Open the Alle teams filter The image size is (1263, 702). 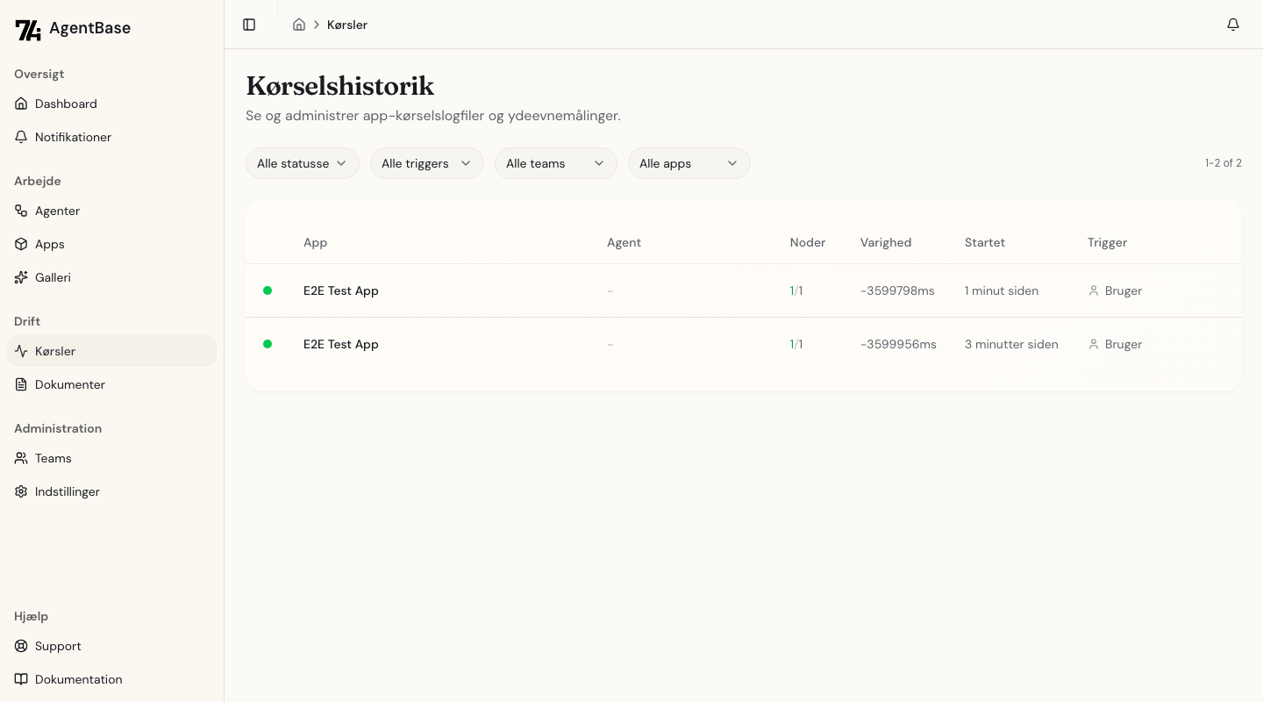[x=556, y=163]
